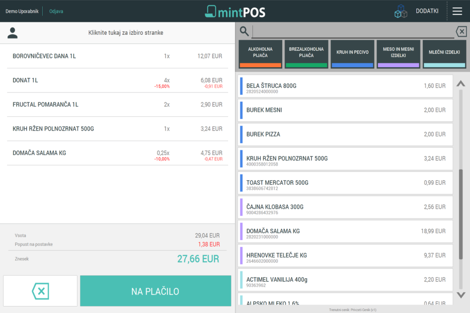Add Burek mesni to the receipt
The image size is (470, 313).
tap(345, 110)
